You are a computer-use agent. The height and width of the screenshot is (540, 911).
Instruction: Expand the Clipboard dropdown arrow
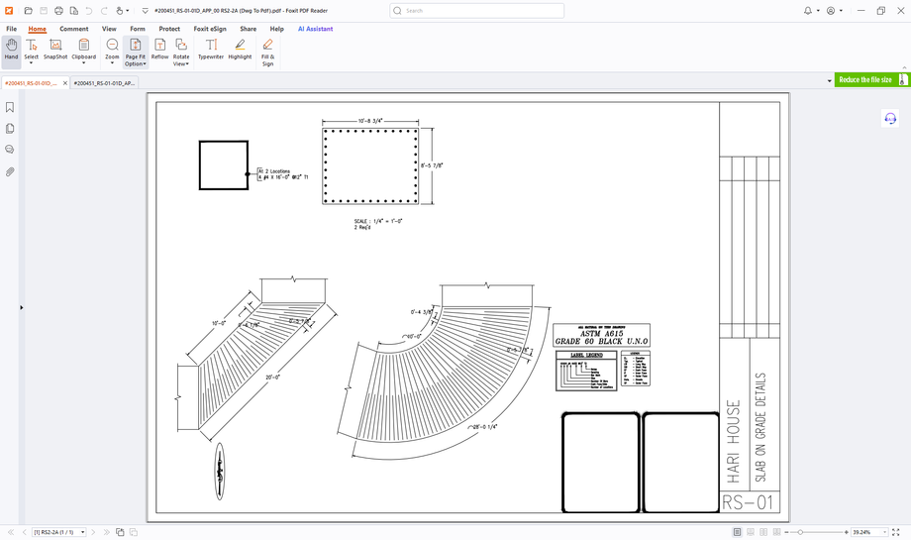83,63
